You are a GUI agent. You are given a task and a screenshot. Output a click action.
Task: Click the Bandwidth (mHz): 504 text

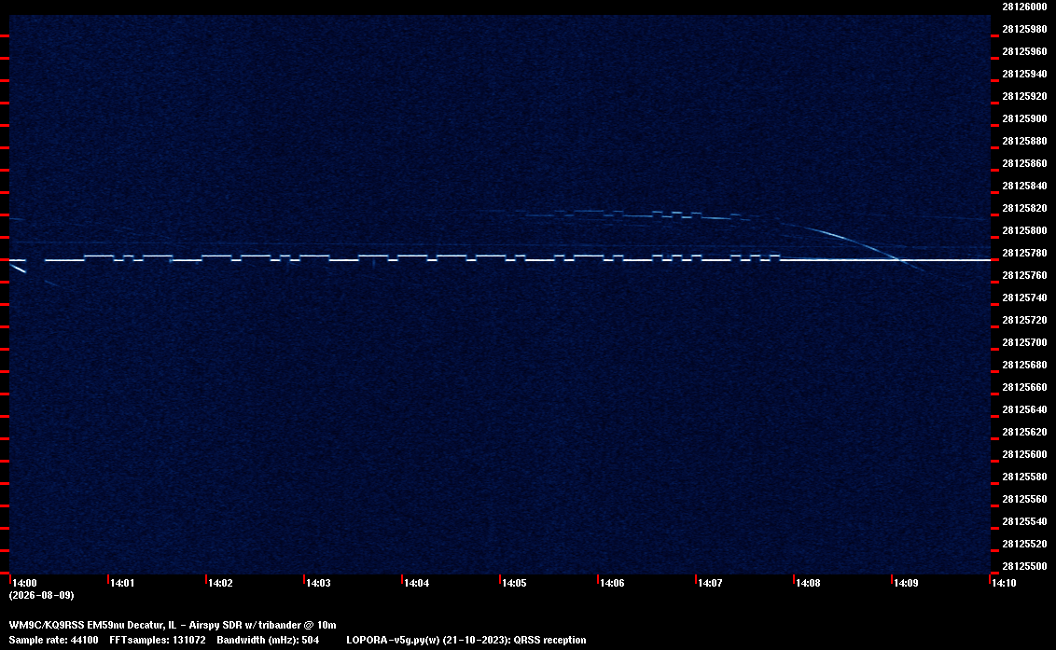(268, 640)
